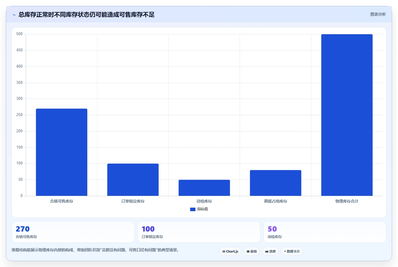Open the 100 订单锁定库存 data card
398x267 pixels.
tap(199, 232)
